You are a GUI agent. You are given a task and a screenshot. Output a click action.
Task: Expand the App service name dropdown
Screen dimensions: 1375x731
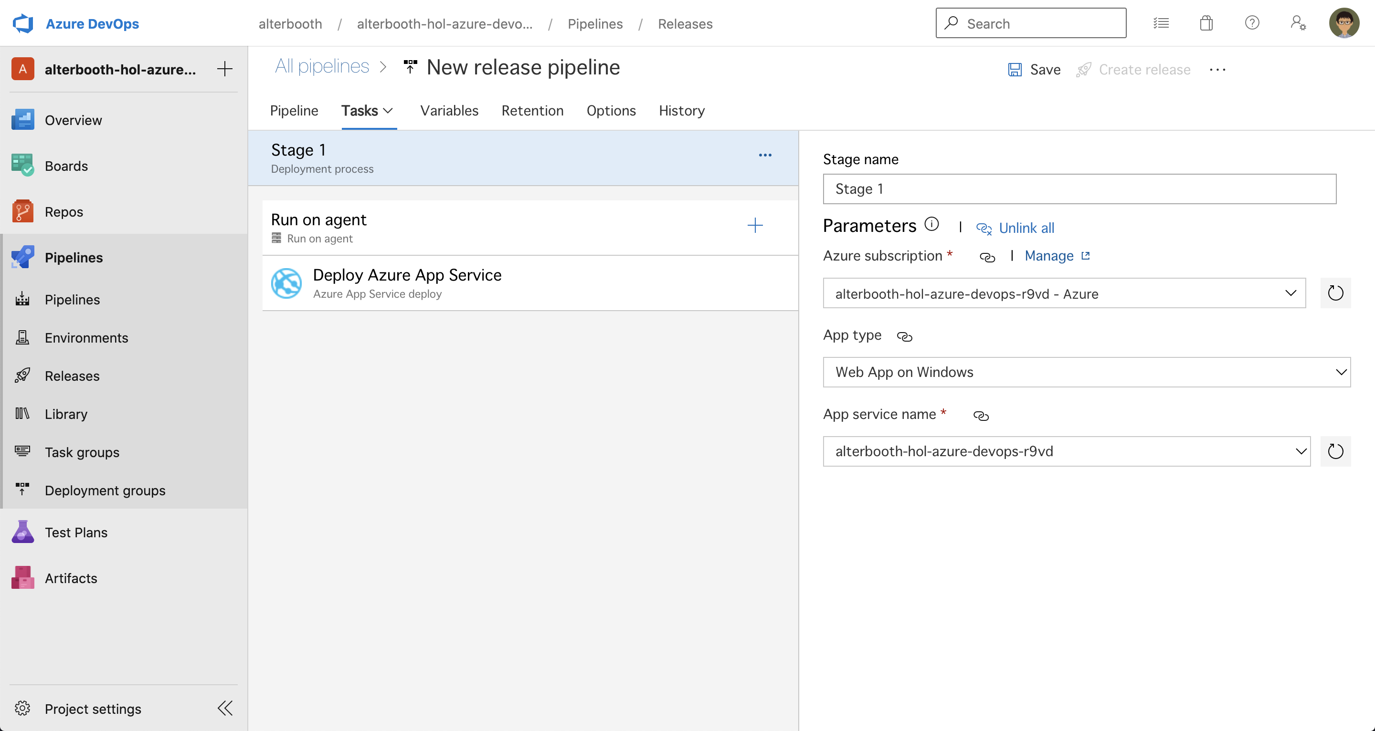click(1300, 451)
